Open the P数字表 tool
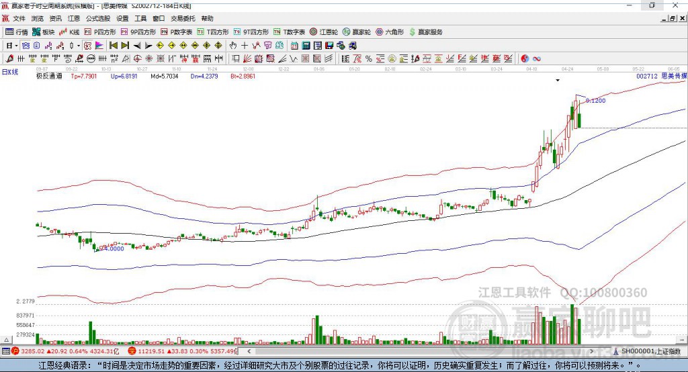The height and width of the screenshot is (372, 688). (177, 32)
